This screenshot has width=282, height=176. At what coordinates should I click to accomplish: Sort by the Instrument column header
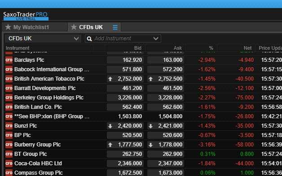(18, 48)
